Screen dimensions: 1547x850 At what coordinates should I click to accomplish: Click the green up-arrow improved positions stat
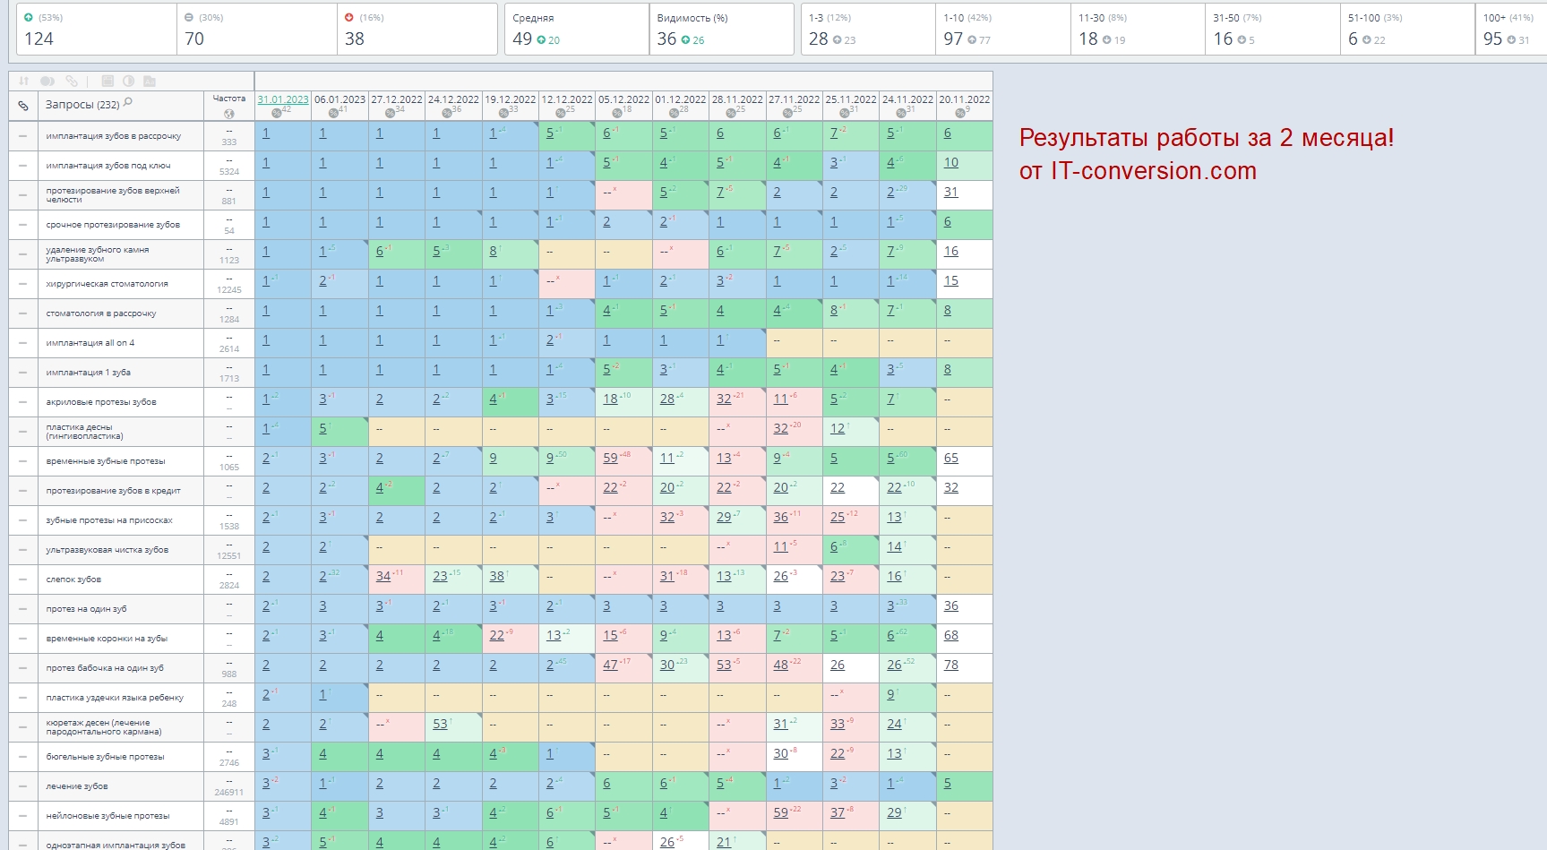(96, 30)
